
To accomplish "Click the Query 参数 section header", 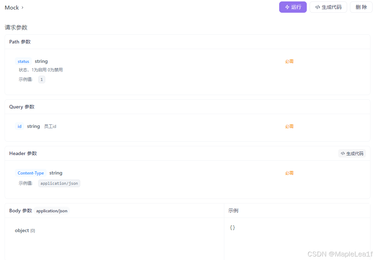I will pos(22,107).
